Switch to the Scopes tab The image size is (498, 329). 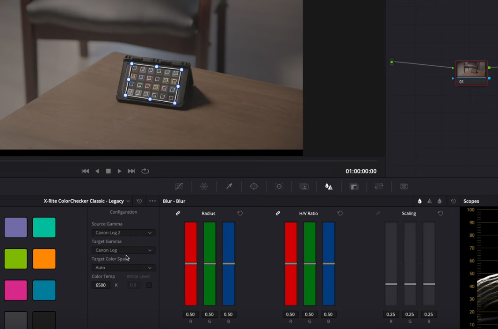point(472,201)
